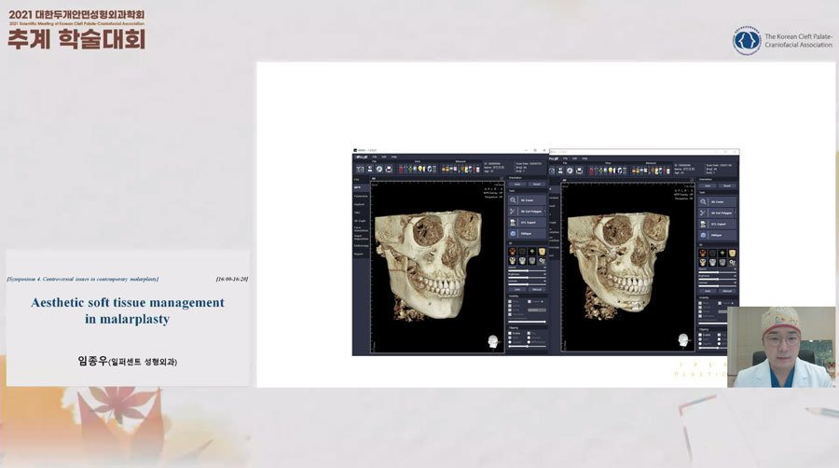Tick first Visibility checkbox in right window
This screenshot has height=468, width=839.
point(700,303)
